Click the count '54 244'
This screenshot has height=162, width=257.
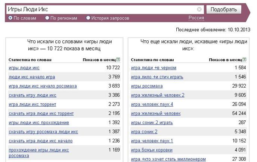[239, 113]
